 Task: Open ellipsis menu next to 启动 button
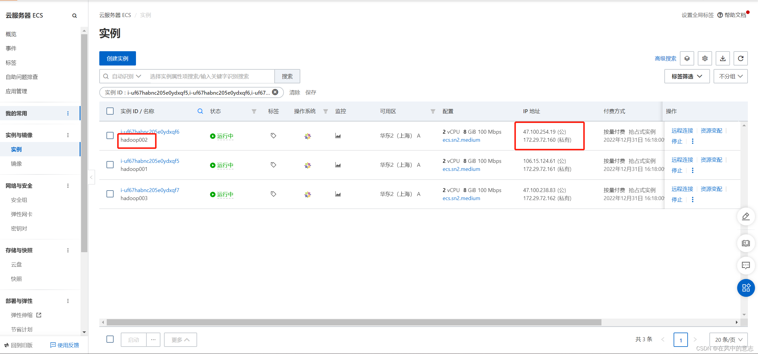pos(153,339)
